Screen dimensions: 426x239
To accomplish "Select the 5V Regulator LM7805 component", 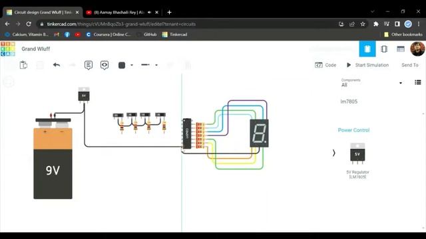I will (357, 161).
